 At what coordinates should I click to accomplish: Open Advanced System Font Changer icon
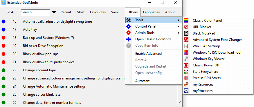pos(186,40)
